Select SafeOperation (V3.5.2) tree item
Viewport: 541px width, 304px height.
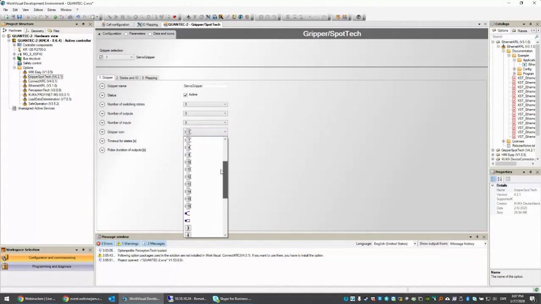(44, 104)
